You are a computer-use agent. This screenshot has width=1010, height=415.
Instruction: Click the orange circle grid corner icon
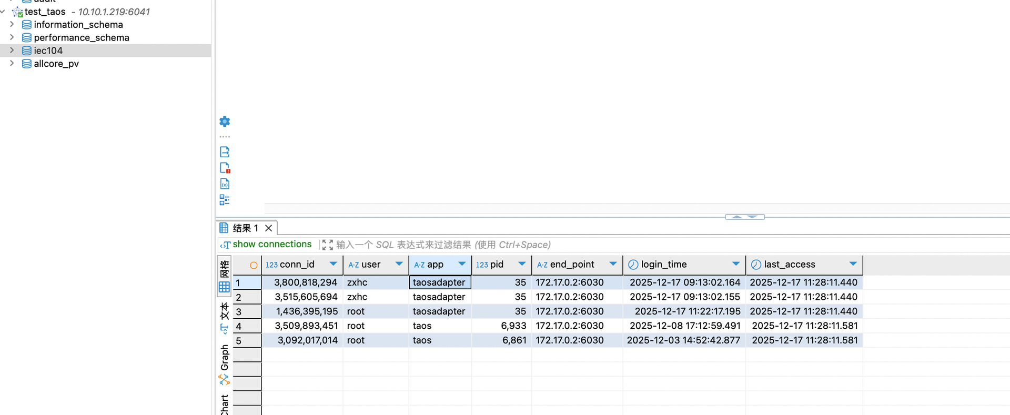click(254, 265)
